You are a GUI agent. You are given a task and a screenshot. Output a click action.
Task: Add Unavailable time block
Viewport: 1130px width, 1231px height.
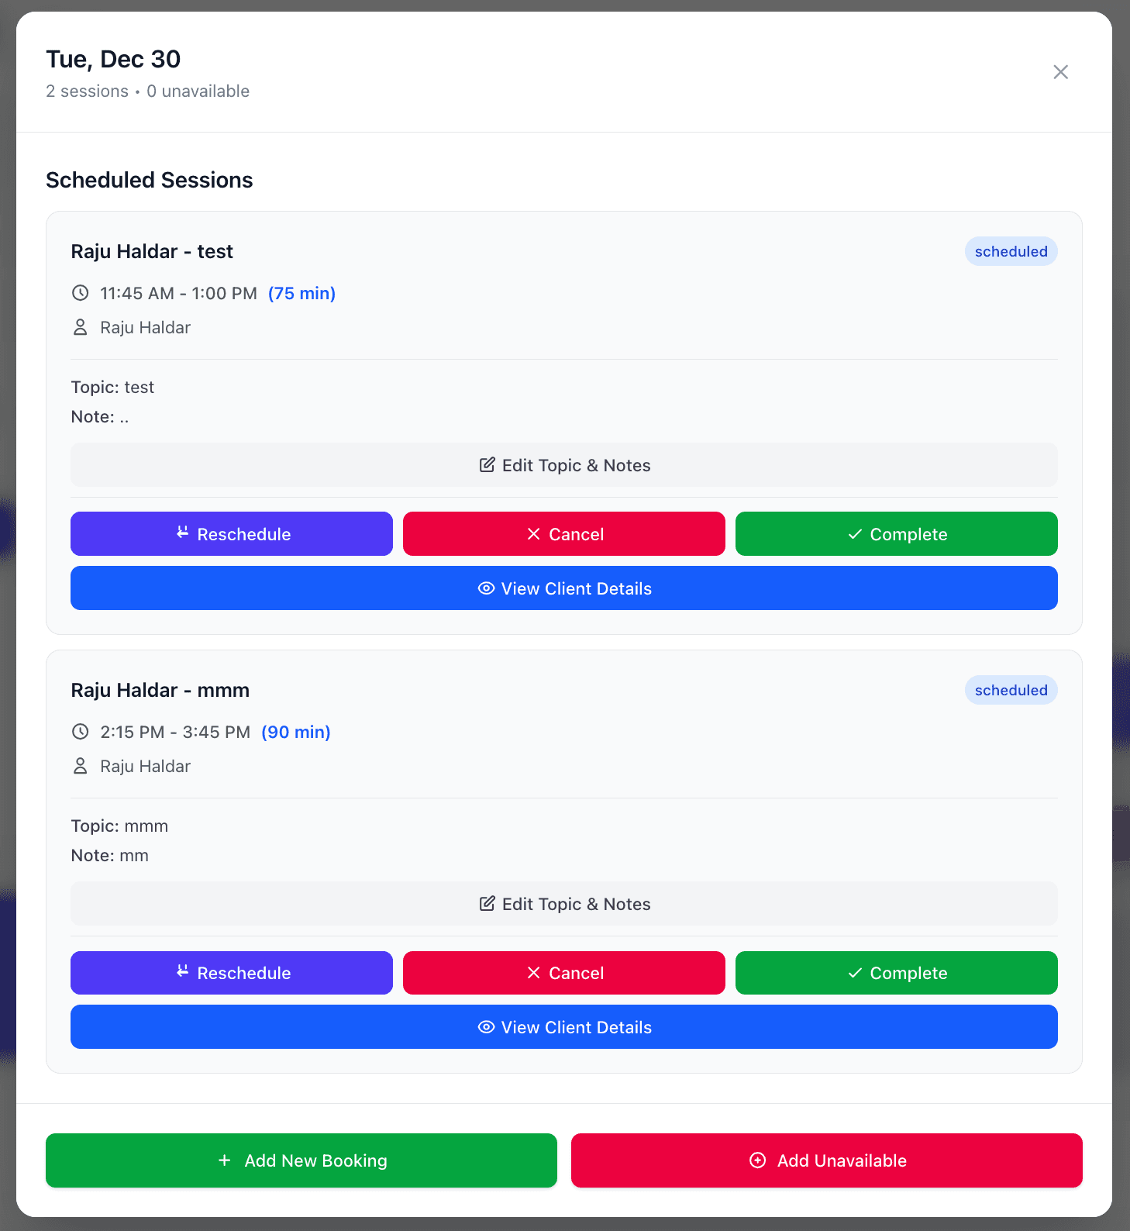point(826,1160)
